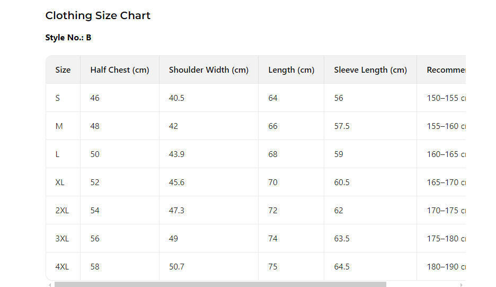Click the horizontal scrollbar's left arrow

(50, 285)
